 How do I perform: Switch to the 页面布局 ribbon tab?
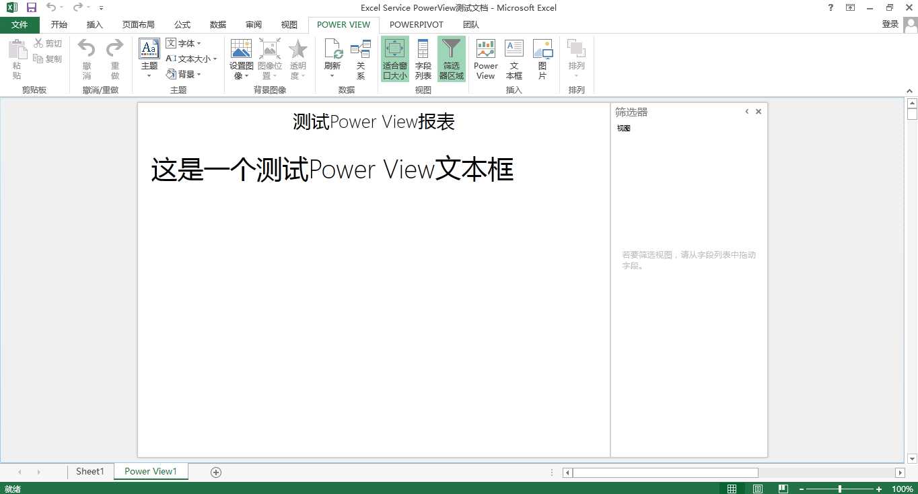coord(138,25)
